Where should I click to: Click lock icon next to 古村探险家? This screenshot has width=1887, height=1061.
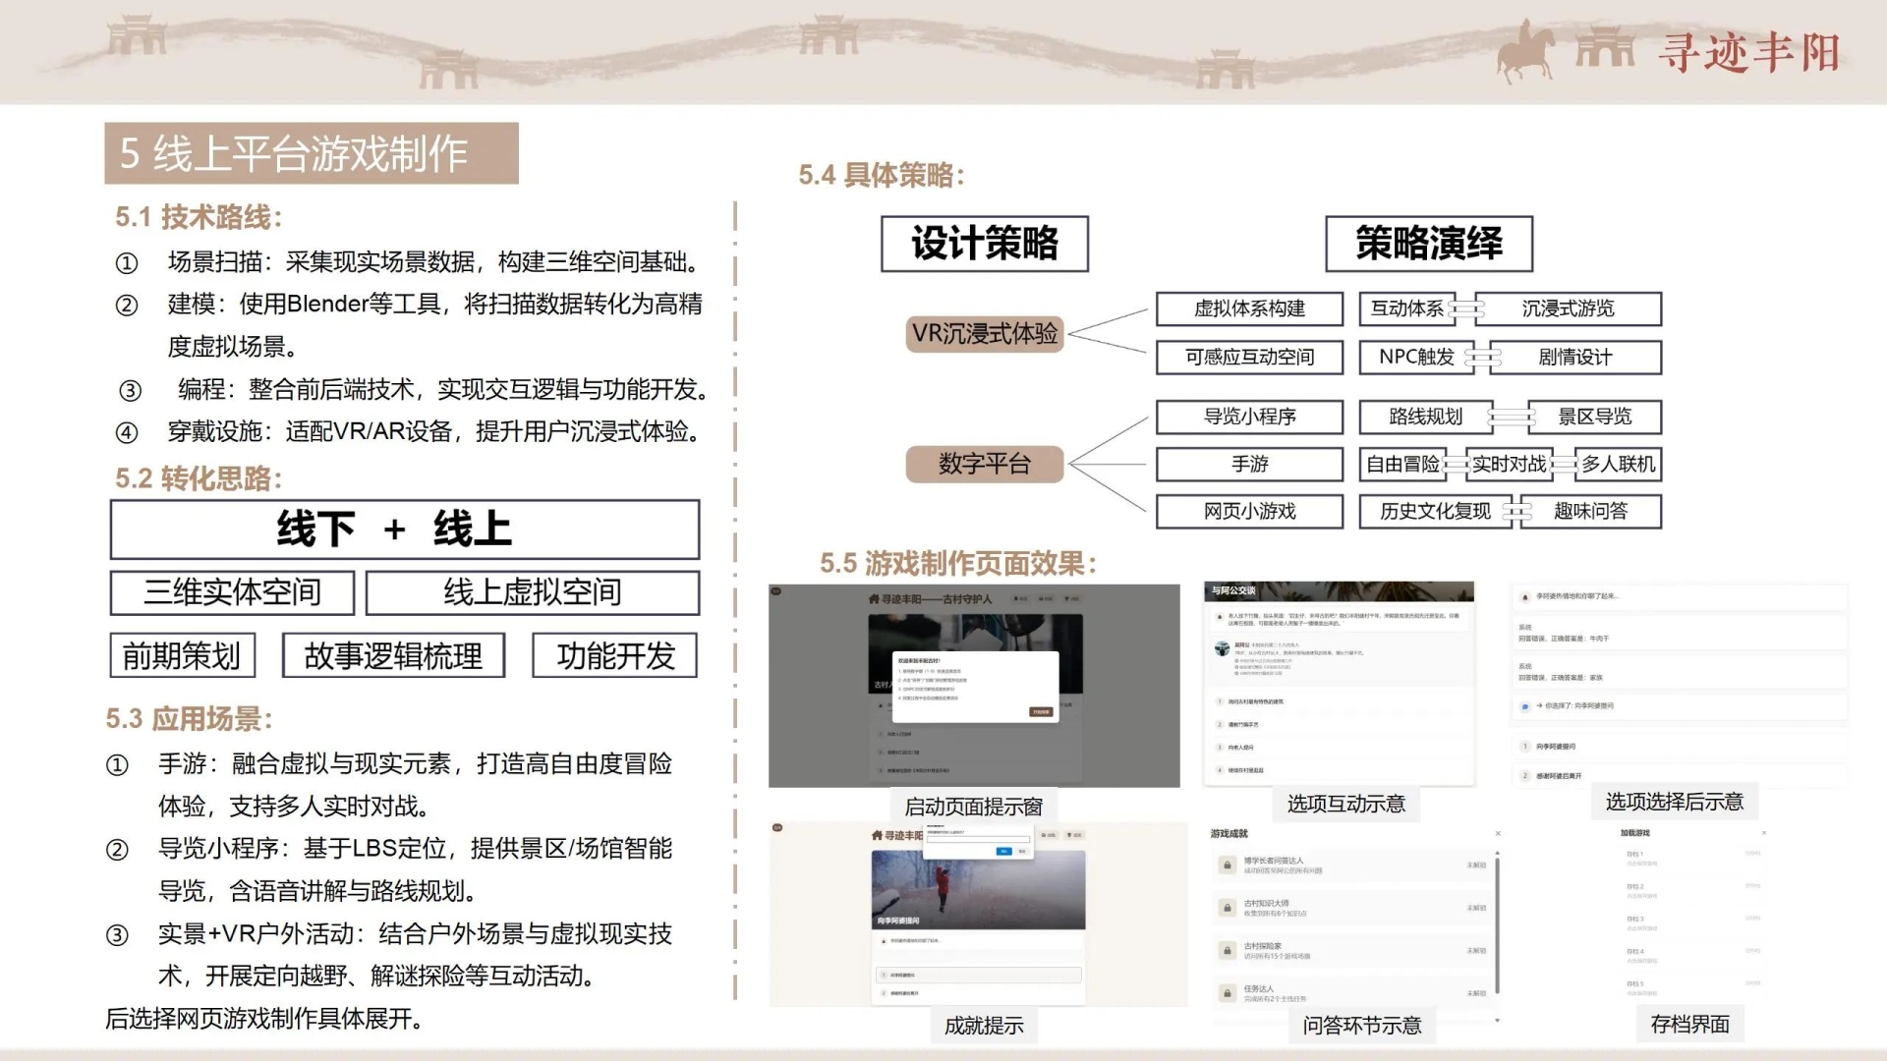tap(1227, 951)
